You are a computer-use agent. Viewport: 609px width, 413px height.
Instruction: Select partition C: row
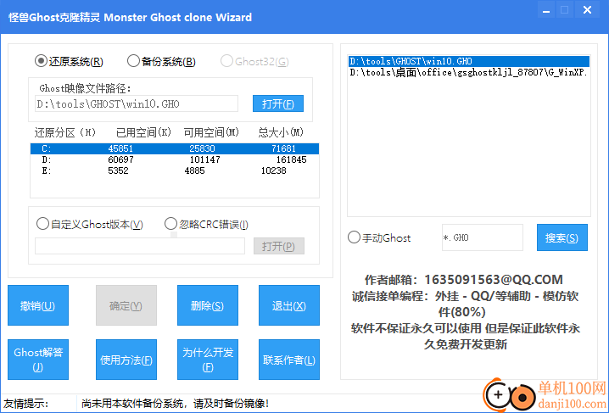(175, 148)
